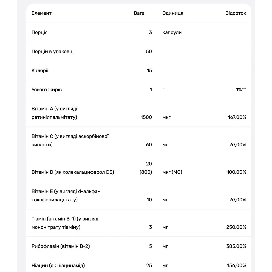Click the Відсоток column header
The image size is (272, 272).
point(236,13)
